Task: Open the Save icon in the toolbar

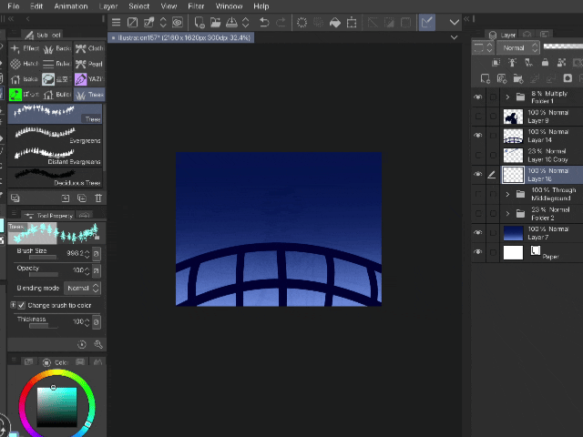Action: pos(233,22)
